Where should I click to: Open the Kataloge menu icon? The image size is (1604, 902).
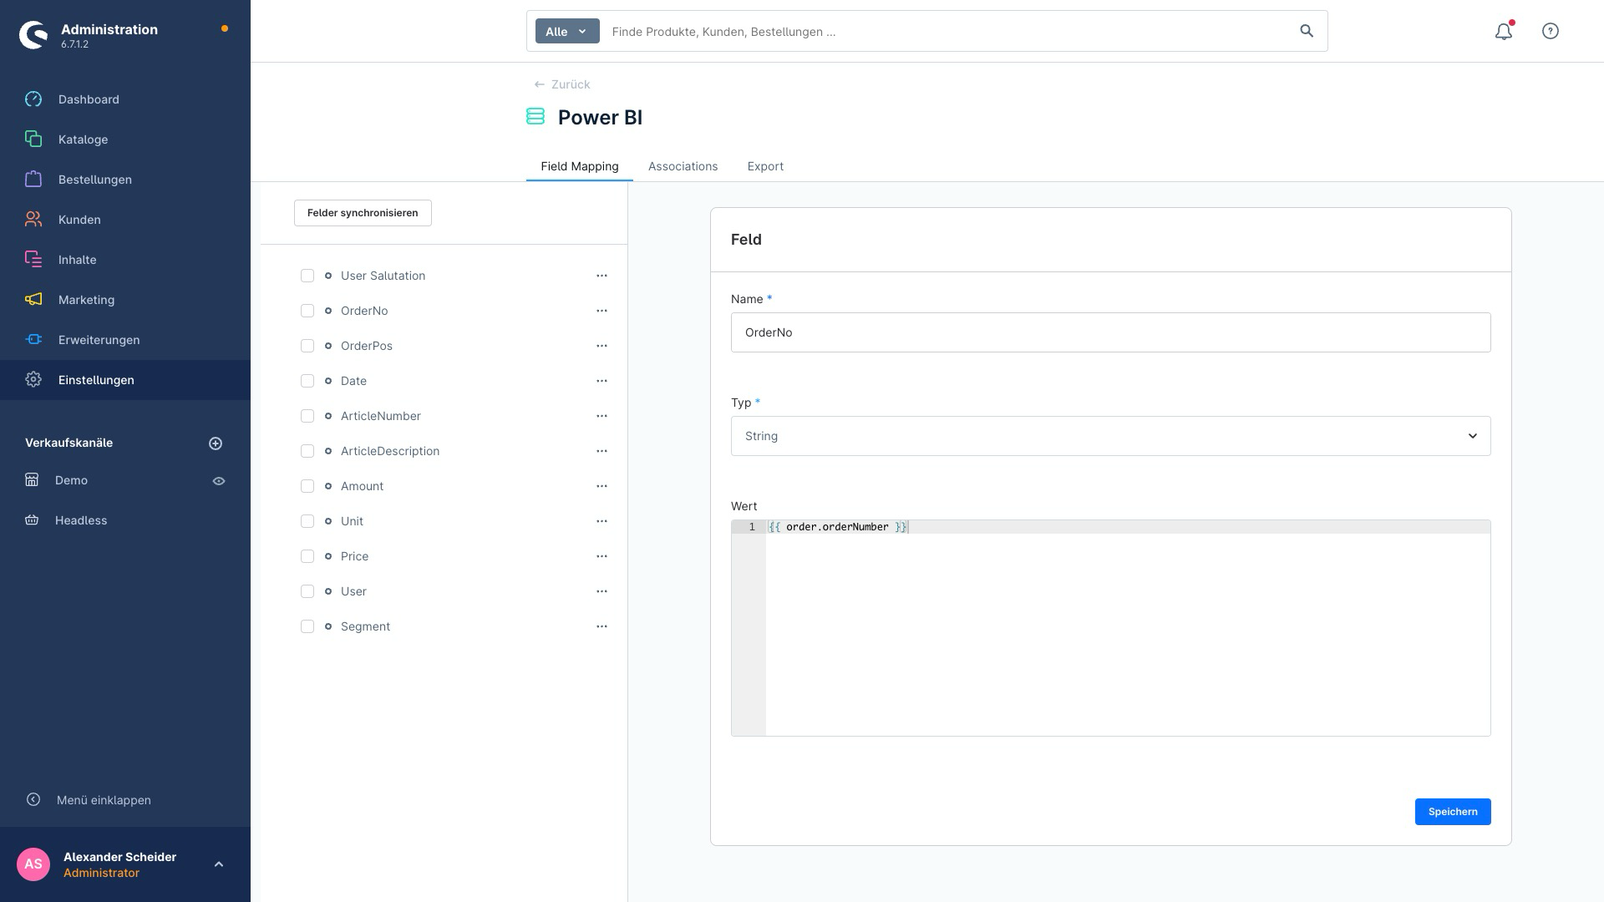[x=33, y=139]
